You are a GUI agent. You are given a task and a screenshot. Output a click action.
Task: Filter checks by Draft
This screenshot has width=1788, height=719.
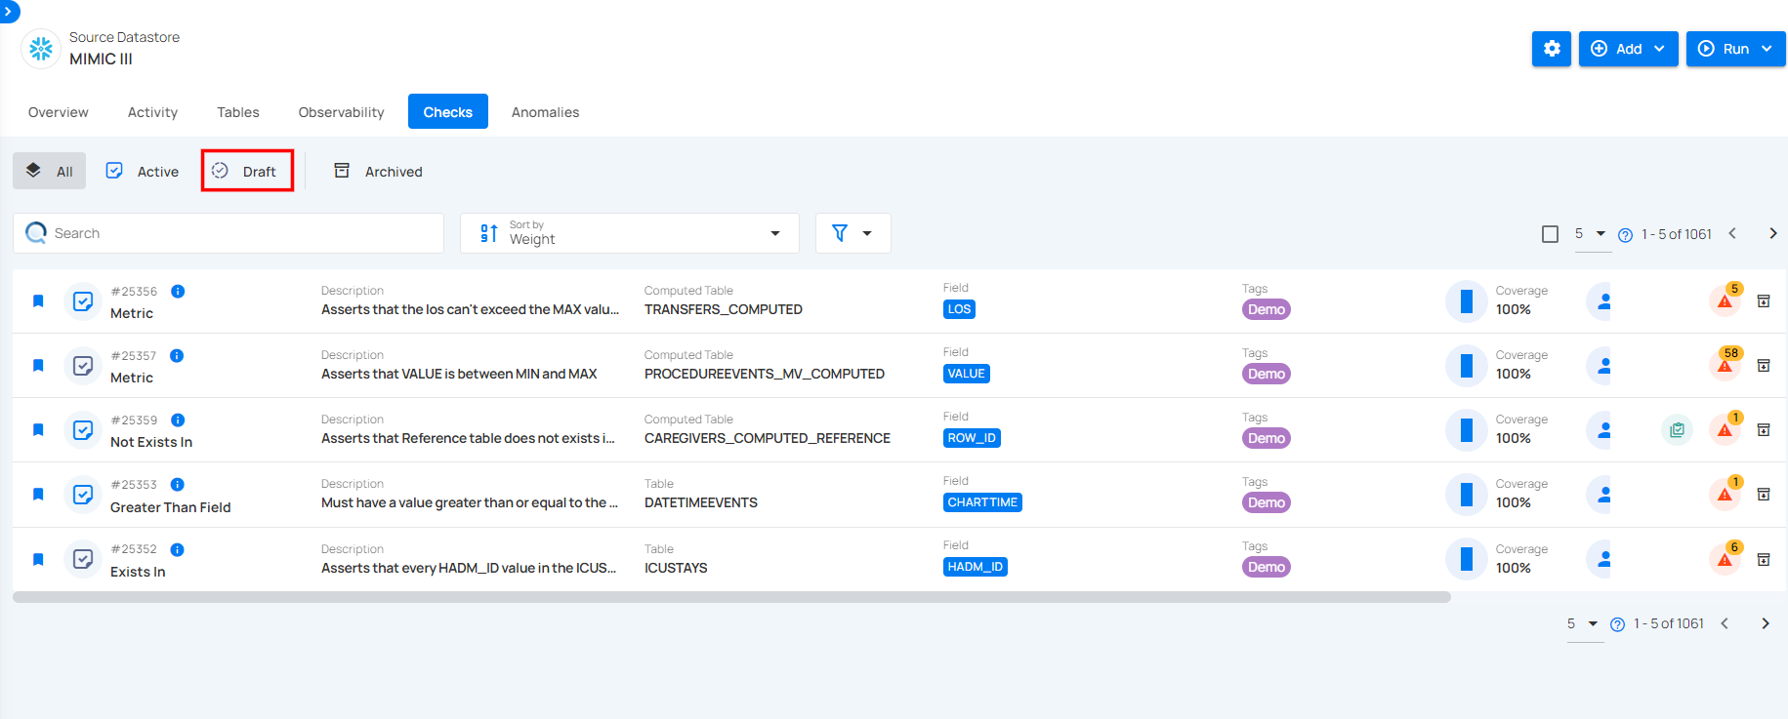pyautogui.click(x=247, y=171)
